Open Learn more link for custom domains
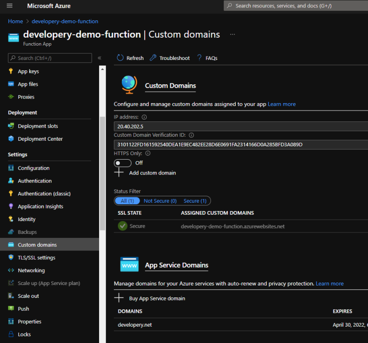The height and width of the screenshot is (343, 368). 282,104
